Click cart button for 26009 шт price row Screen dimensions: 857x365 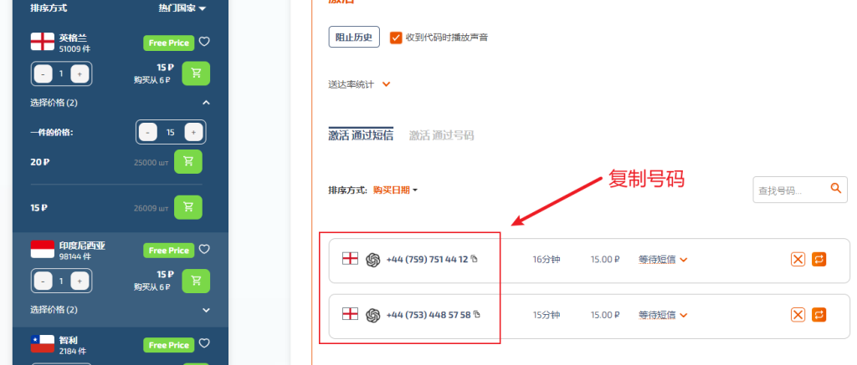click(x=188, y=207)
